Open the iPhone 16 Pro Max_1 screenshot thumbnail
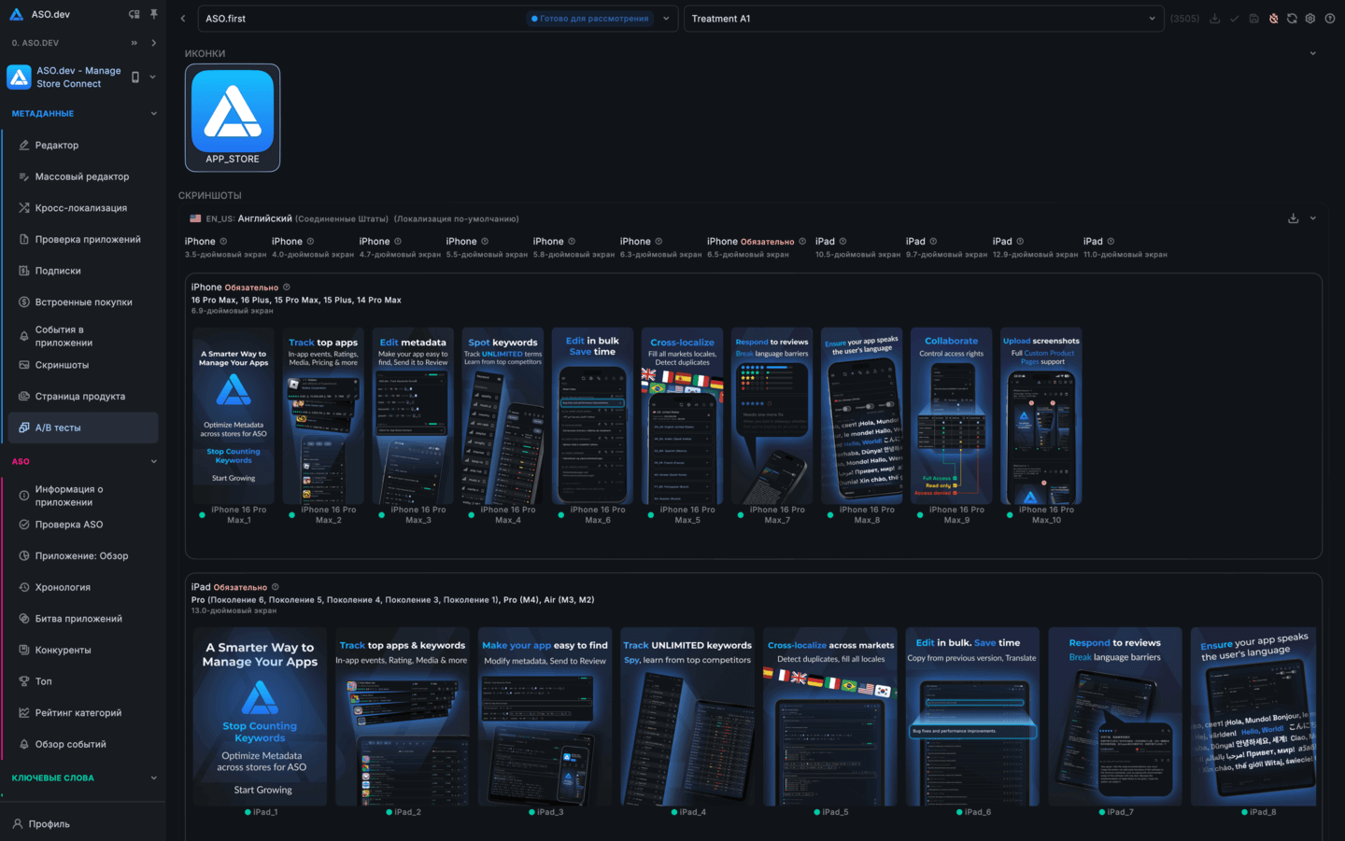Viewport: 1345px width, 841px height. pos(233,417)
